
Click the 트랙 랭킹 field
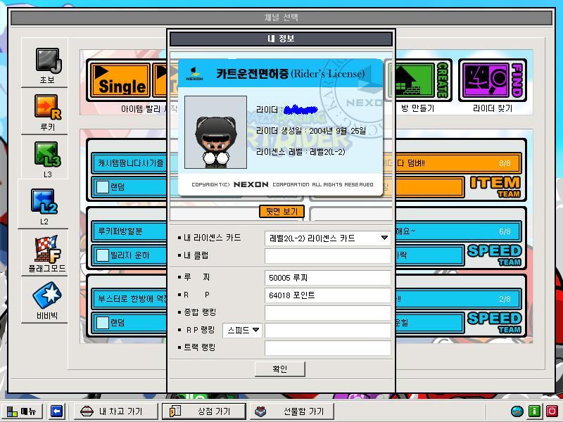click(x=327, y=347)
